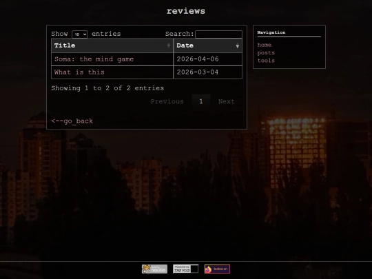
Task: Open the review 'Soma: the mind game'
Action: coord(94,59)
